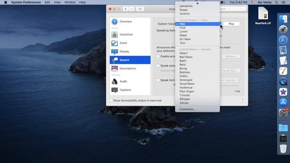Toggle the Speak selected text checkbox
Screen dimensions: 290x163
pos(158,66)
